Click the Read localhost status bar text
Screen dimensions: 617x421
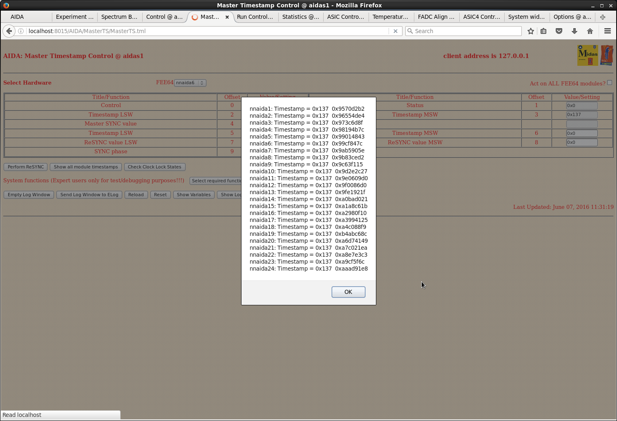click(22, 415)
